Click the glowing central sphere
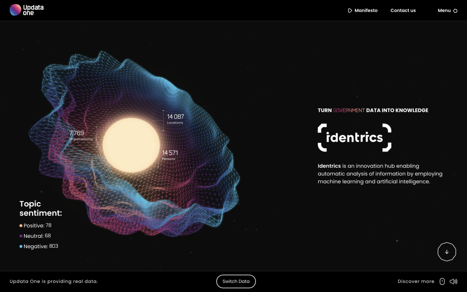Viewport: 467px width, 292px height. 131,145
